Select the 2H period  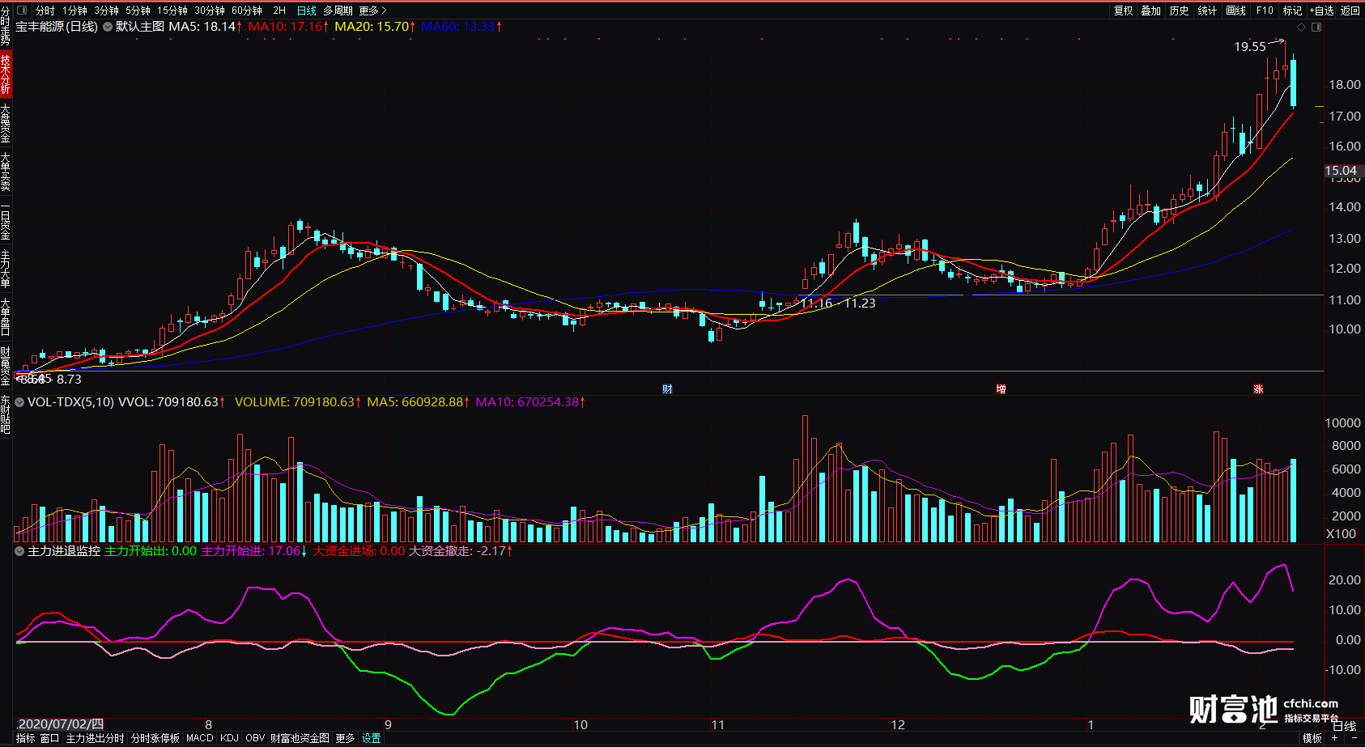pyautogui.click(x=279, y=11)
